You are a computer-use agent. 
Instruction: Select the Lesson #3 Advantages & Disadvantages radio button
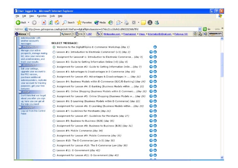(54, 71)
